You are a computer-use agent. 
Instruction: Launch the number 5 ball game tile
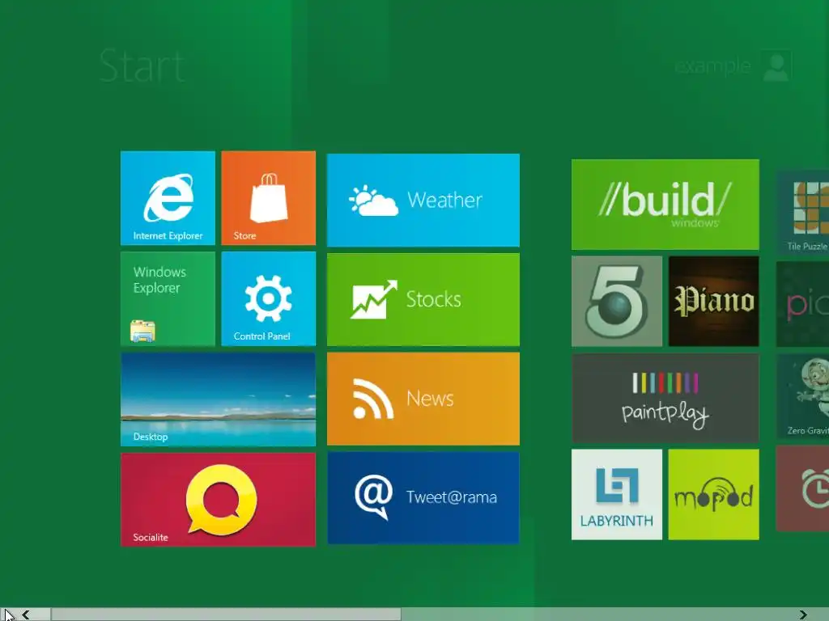click(616, 301)
